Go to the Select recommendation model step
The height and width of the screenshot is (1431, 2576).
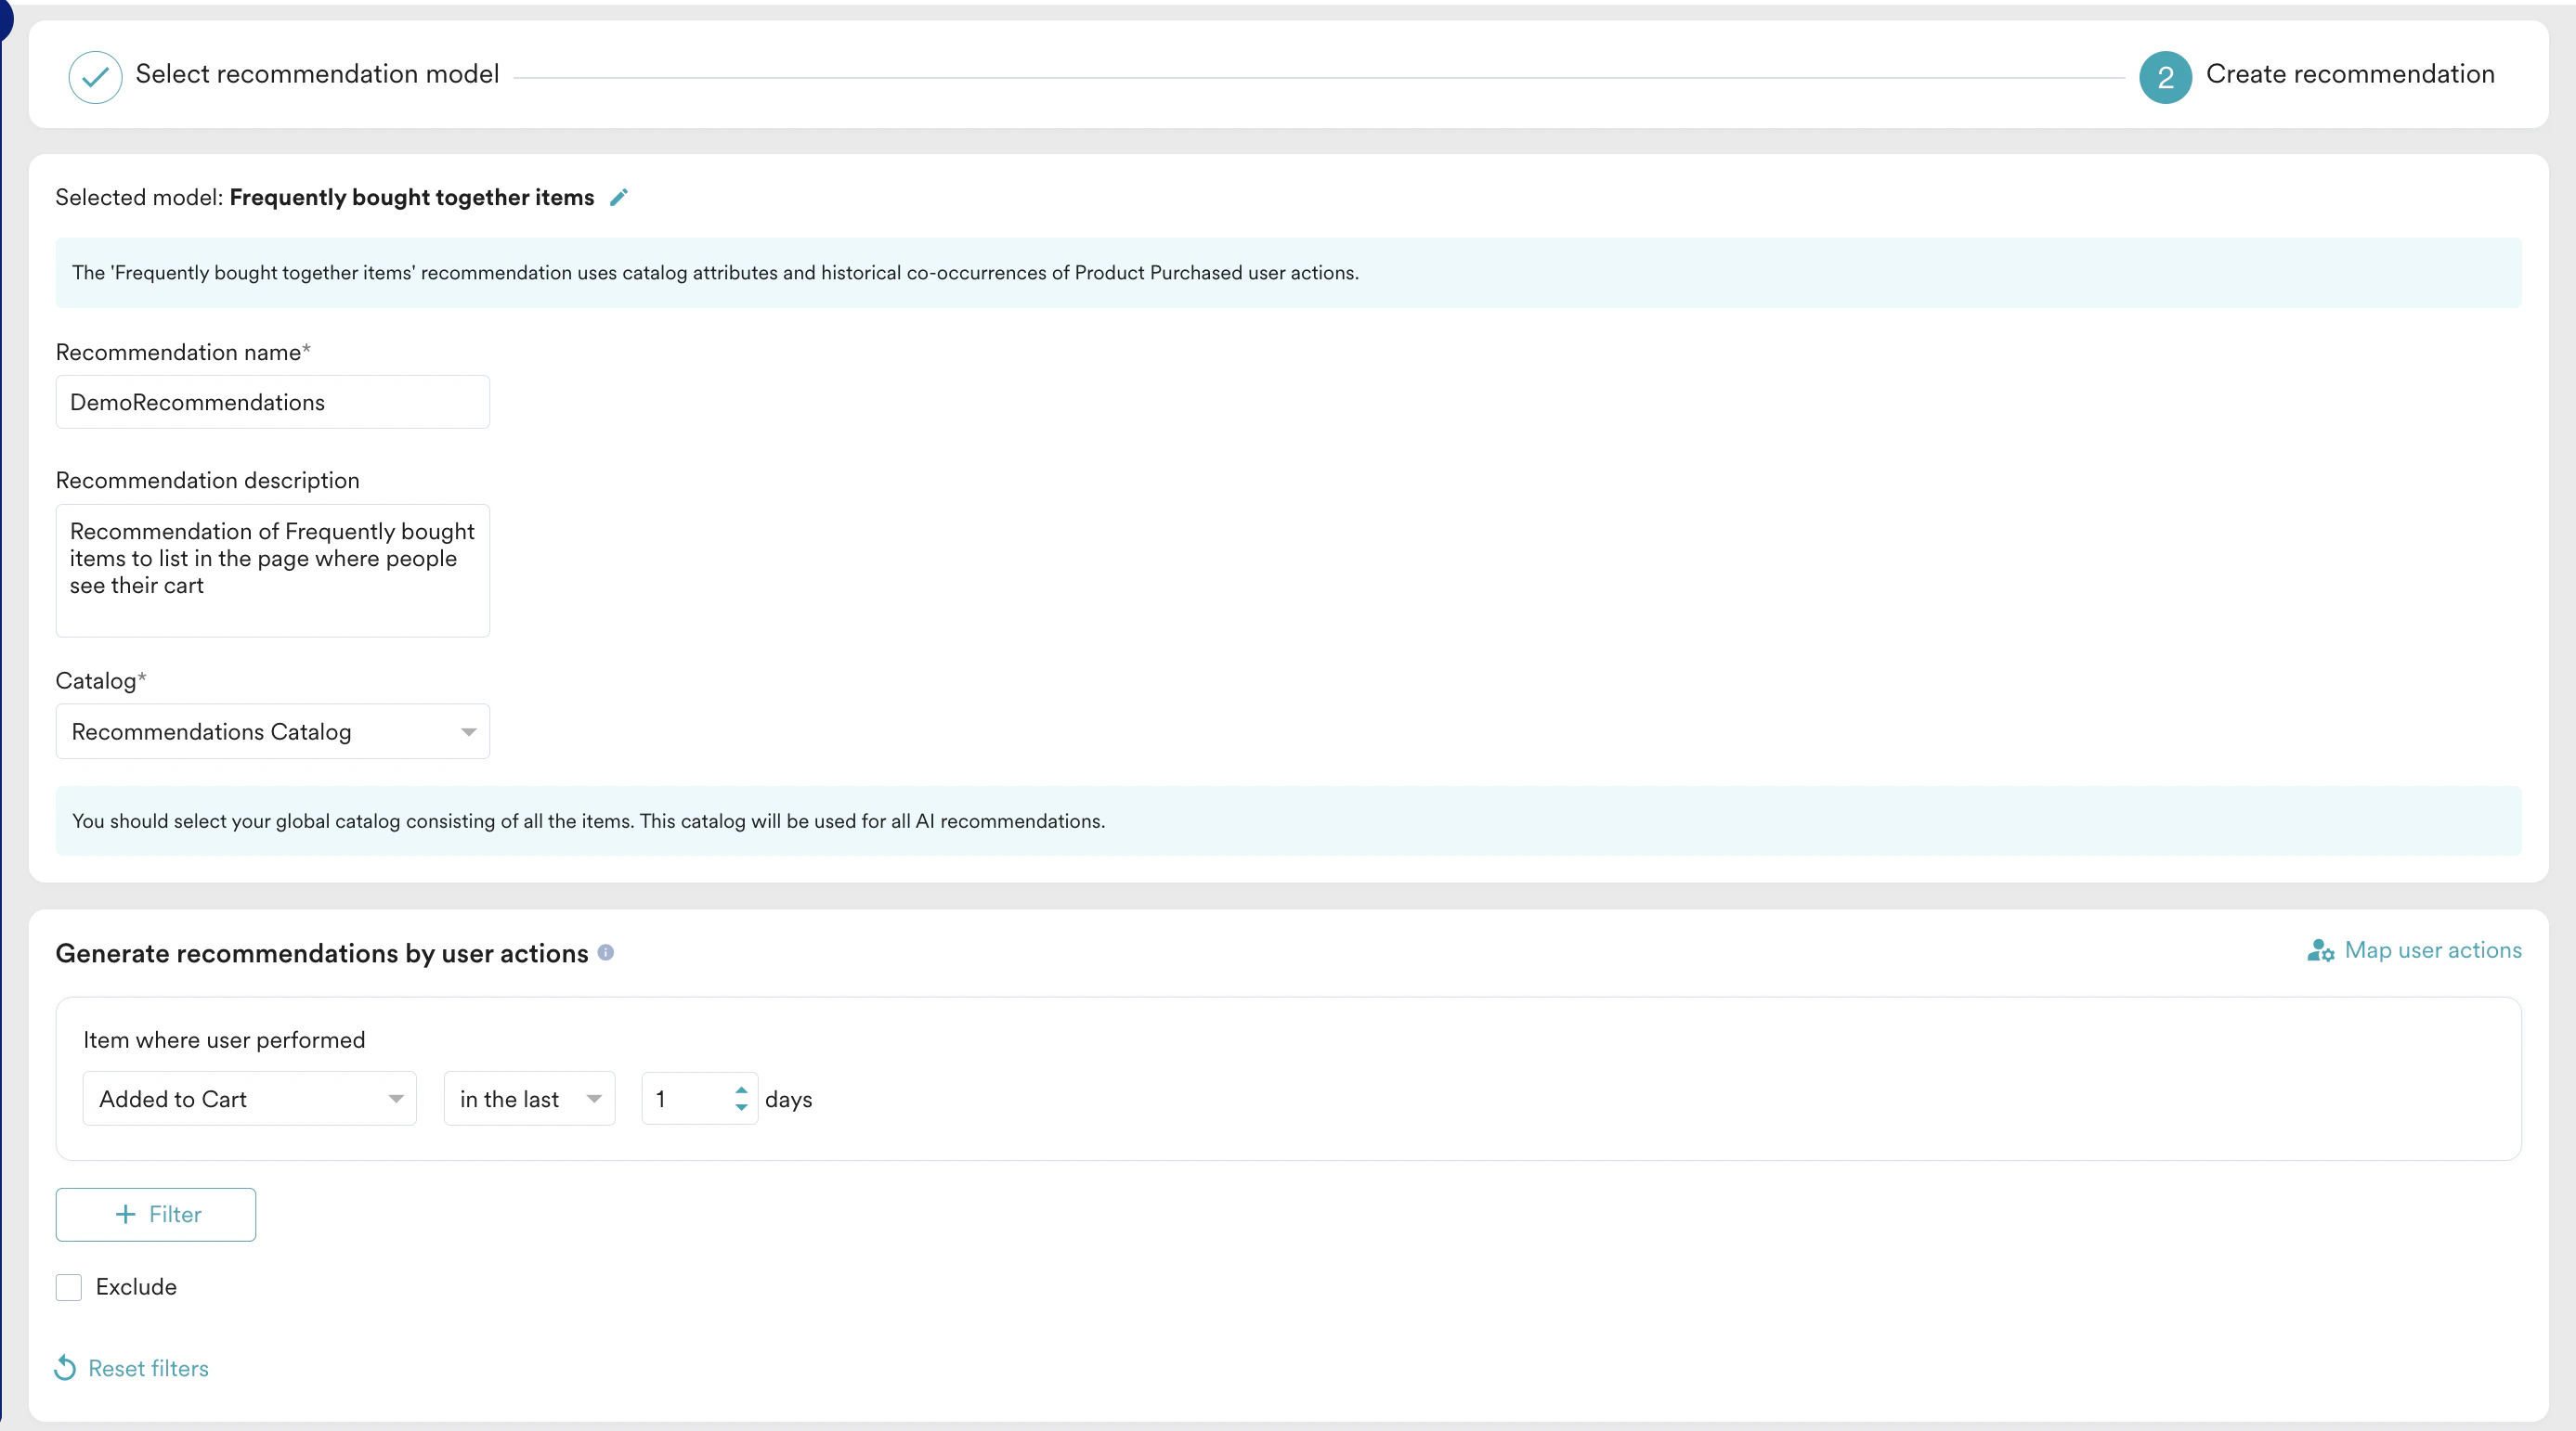[317, 74]
